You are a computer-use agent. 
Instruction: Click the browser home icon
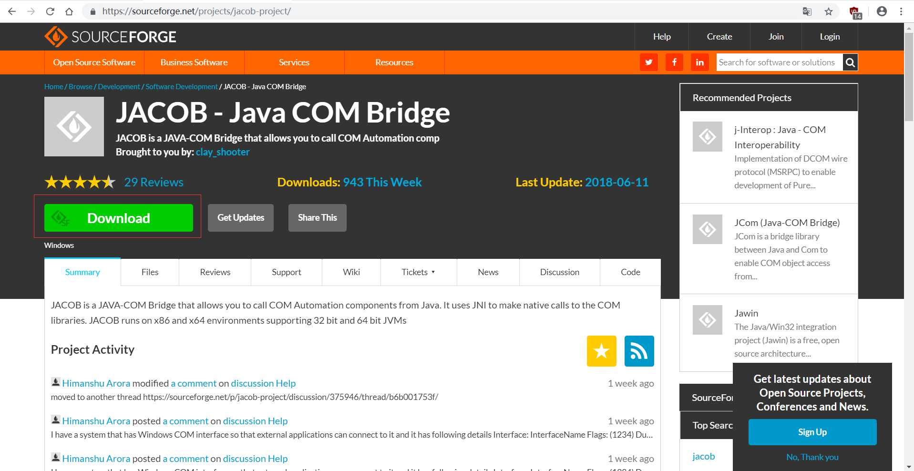tap(69, 11)
